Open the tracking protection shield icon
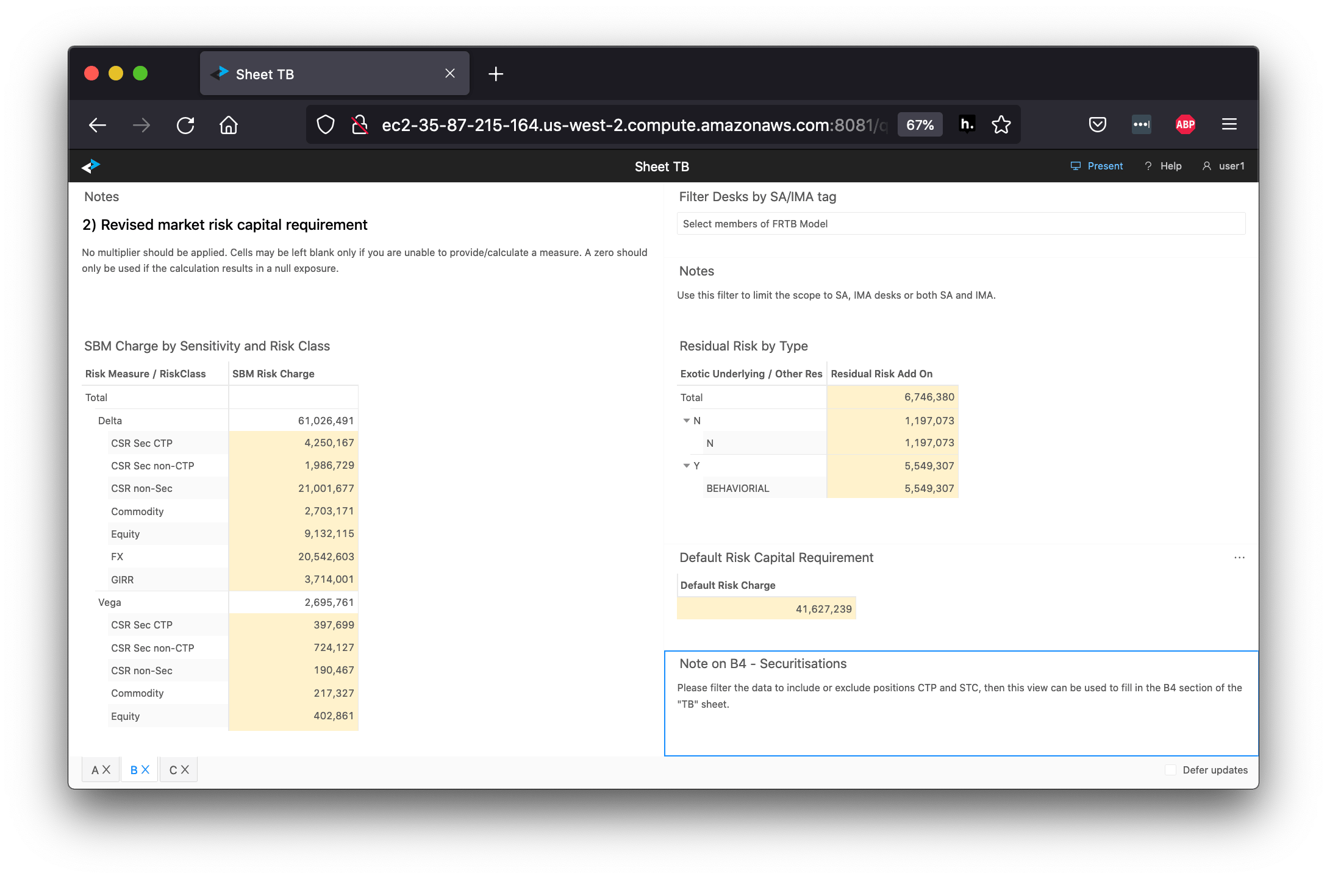1327x879 pixels. [326, 125]
